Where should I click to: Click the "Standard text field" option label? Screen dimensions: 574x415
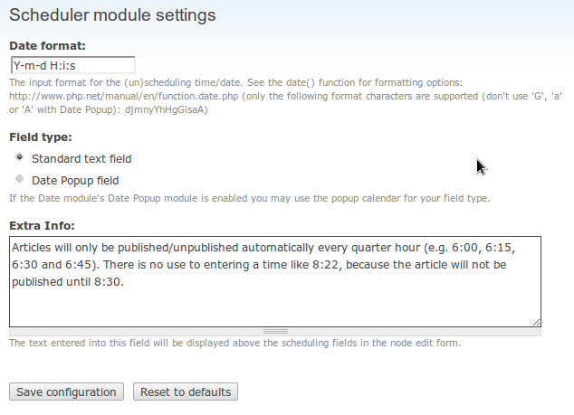point(81,158)
